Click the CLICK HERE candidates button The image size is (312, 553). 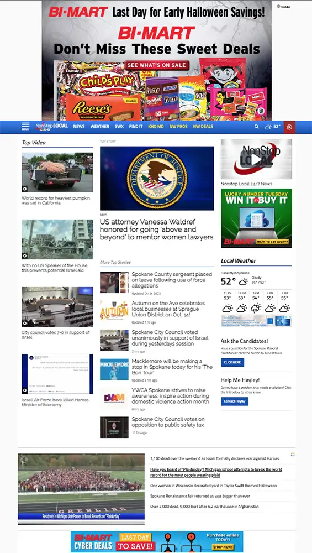point(232,363)
